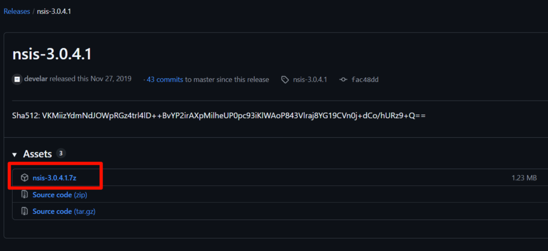Image resolution: width=548 pixels, height=251 pixels.
Task: Click the tag icon beside nsis-3.0.4.1
Action: pos(285,80)
